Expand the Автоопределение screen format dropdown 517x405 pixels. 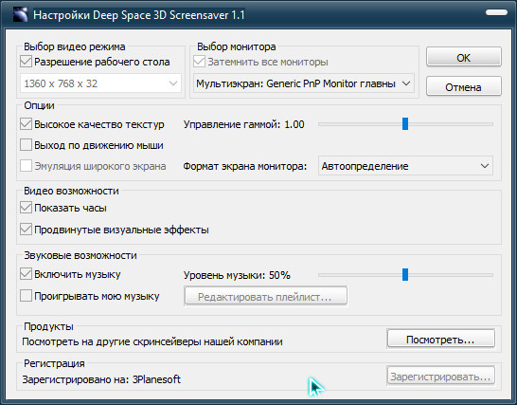(405, 166)
